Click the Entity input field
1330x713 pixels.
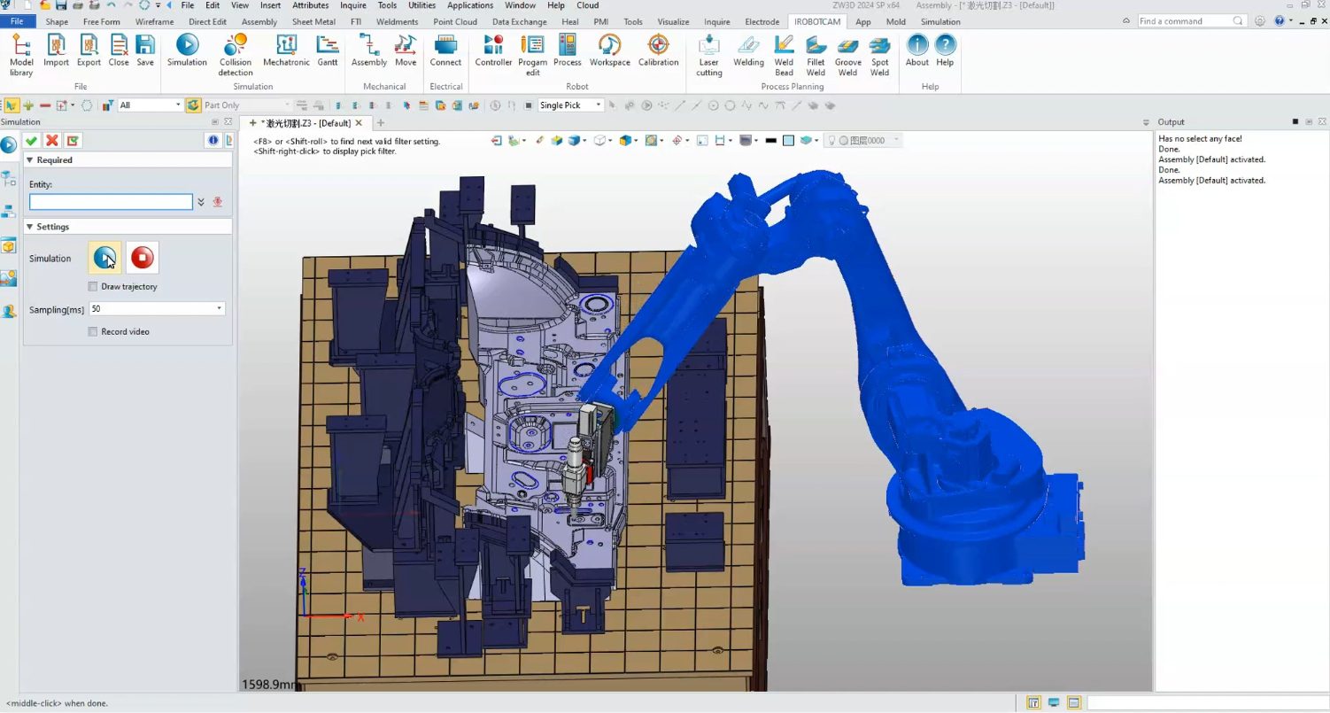click(x=110, y=201)
